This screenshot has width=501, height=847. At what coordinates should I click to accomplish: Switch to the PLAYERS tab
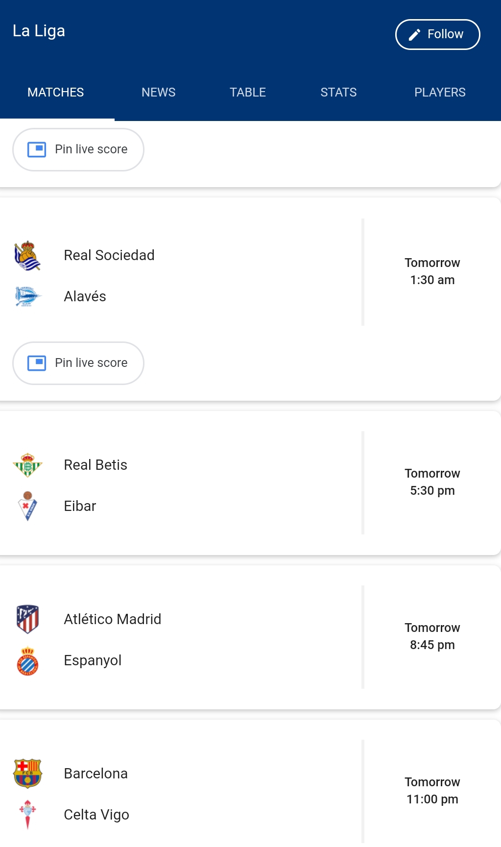(x=440, y=92)
